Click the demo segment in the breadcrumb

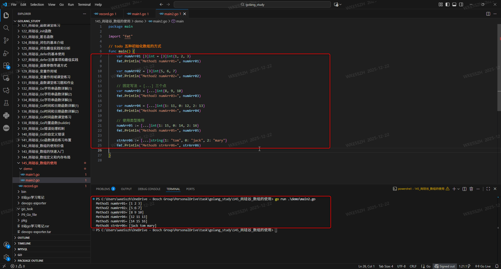139,21
